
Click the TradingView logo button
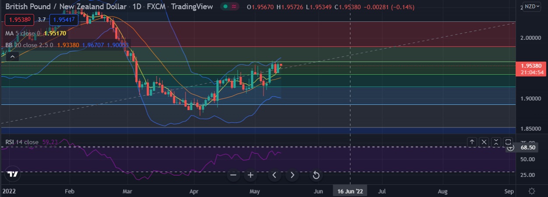click(13, 174)
